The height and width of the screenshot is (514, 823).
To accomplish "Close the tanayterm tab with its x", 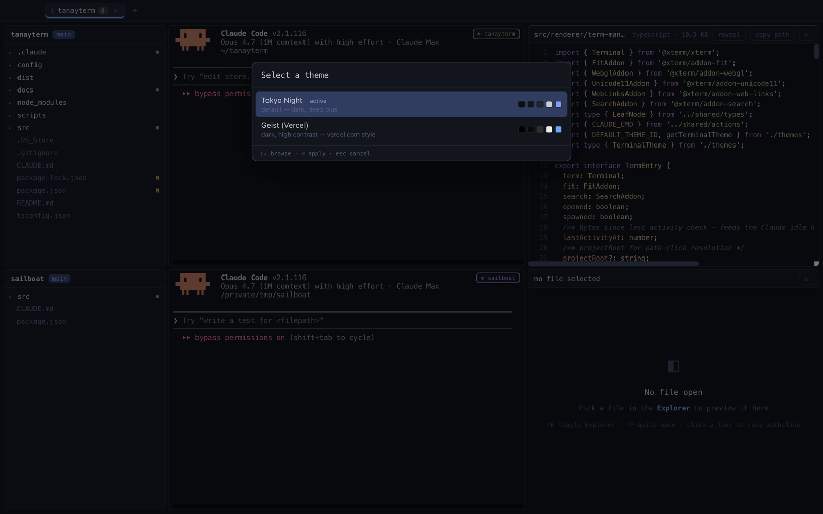I will 116,11.
